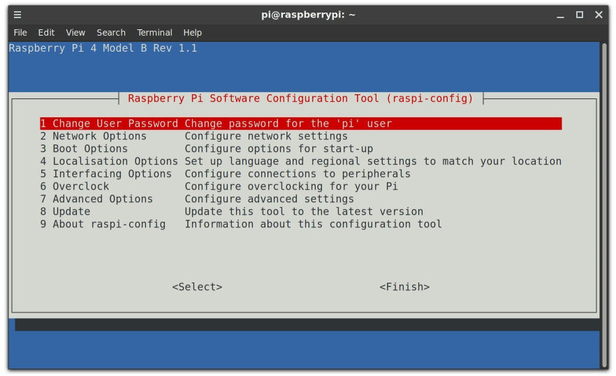Image resolution: width=616 pixels, height=376 pixels.
Task: Select Boot Options entry
Action: tap(84, 149)
